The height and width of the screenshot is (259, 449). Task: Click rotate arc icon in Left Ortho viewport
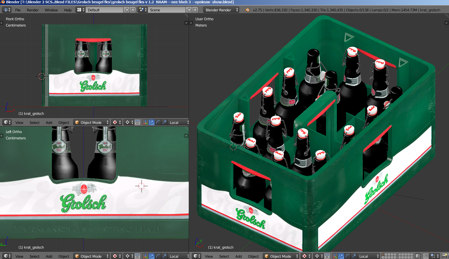point(158,256)
